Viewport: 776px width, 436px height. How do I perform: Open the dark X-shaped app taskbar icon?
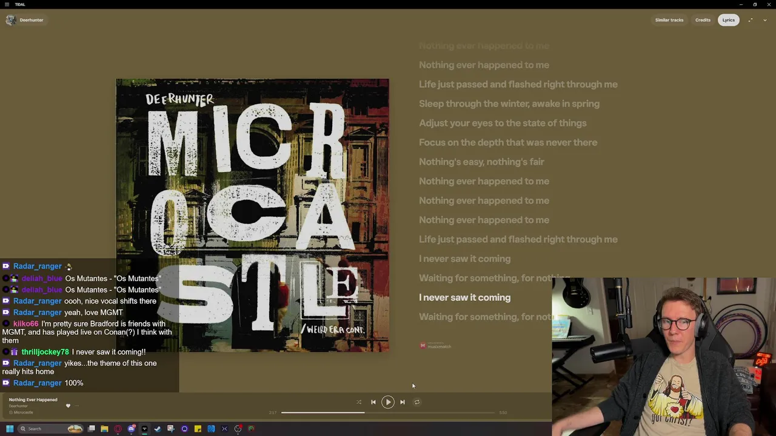click(224, 429)
